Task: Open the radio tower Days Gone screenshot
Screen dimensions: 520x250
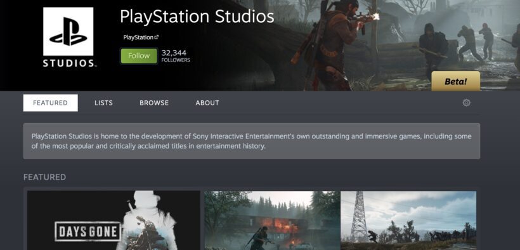Action: [x=408, y=220]
